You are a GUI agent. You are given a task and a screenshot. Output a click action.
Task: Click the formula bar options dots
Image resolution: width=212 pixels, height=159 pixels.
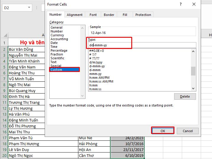click(x=36, y=8)
